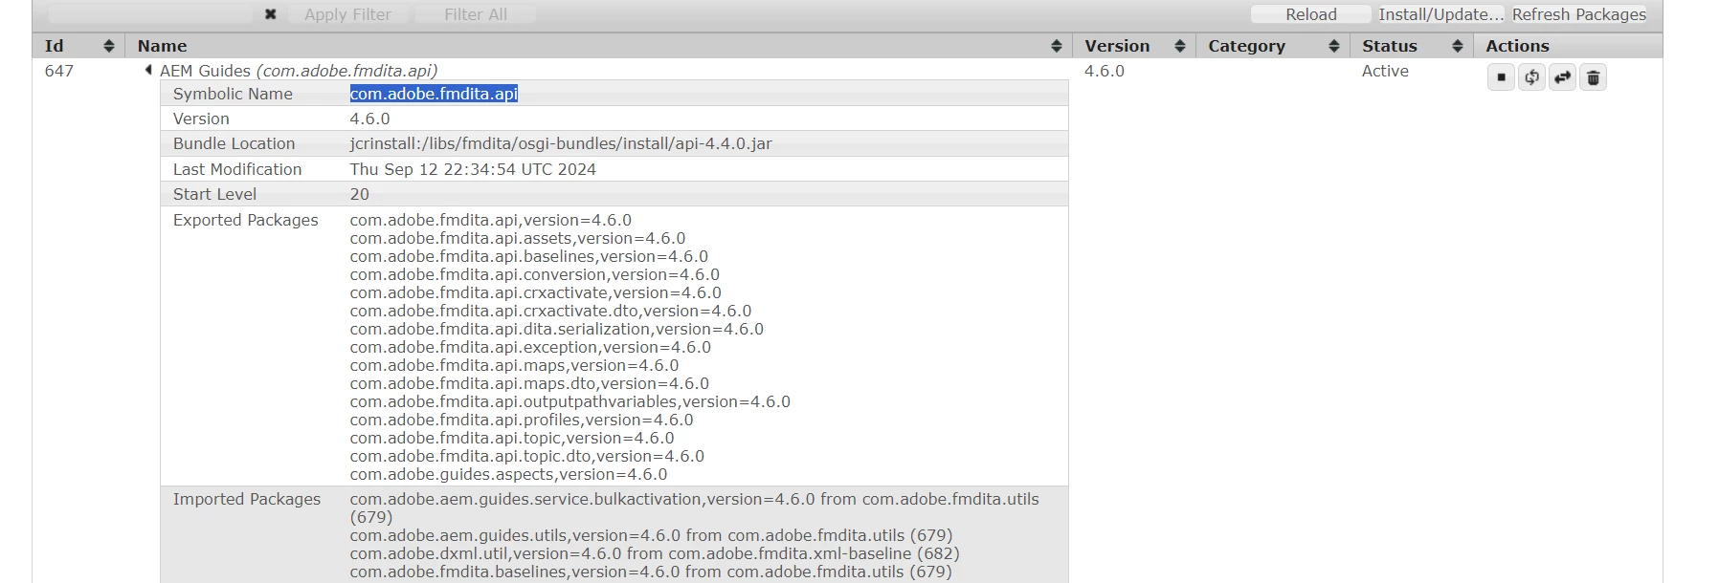The width and height of the screenshot is (1719, 583).
Task: Sort by Status using its sort arrows
Action: pos(1458,46)
